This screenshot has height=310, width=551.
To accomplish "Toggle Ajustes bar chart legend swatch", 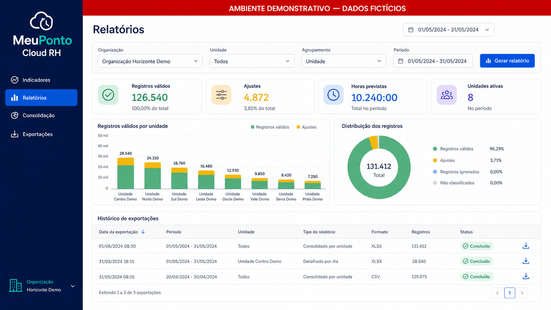I will pos(298,127).
